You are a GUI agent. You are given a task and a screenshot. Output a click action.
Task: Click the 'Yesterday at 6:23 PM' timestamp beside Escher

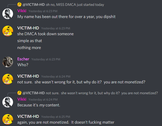(46, 59)
